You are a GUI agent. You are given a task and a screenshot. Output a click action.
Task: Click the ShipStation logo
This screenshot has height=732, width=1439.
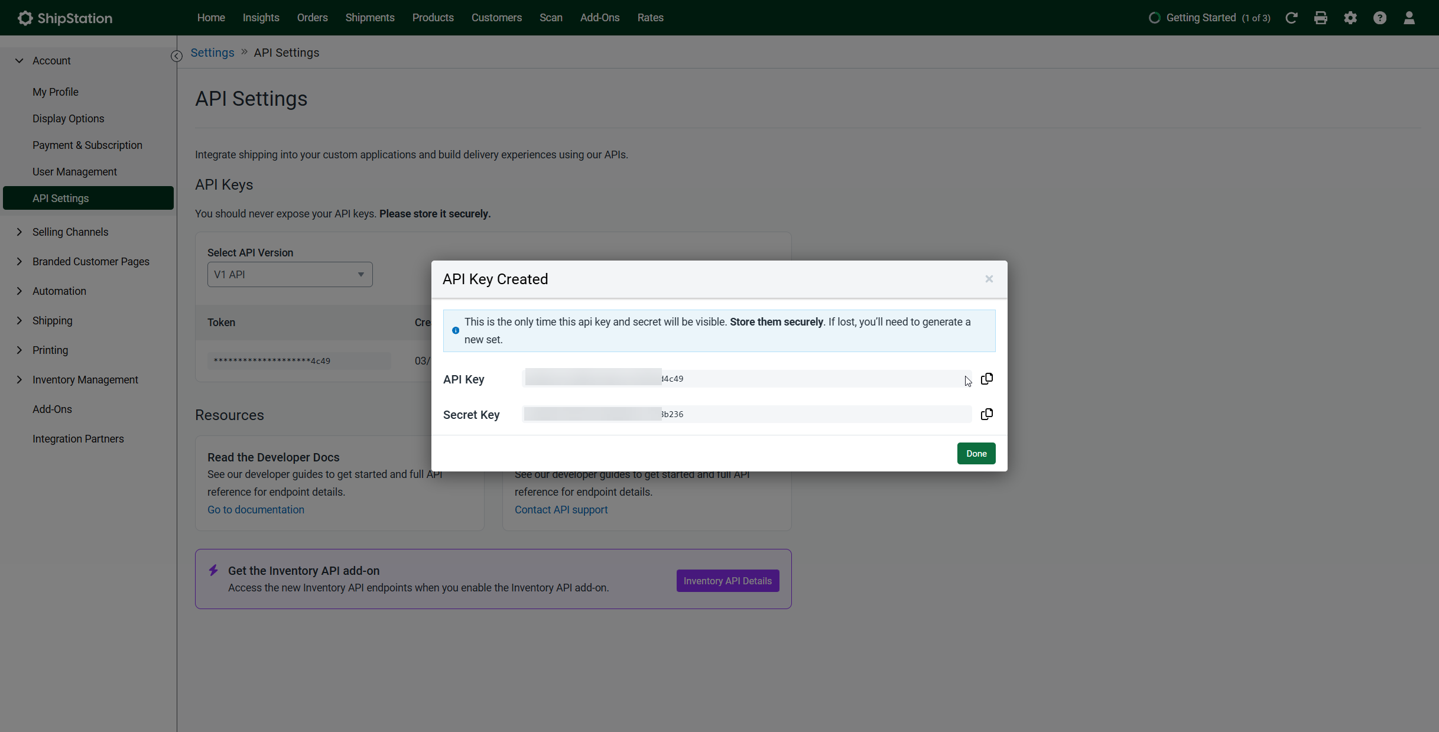pos(65,18)
